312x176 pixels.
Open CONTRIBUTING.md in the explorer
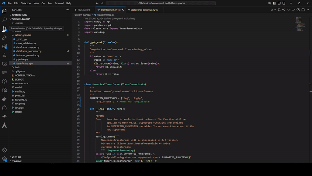tap(25, 75)
